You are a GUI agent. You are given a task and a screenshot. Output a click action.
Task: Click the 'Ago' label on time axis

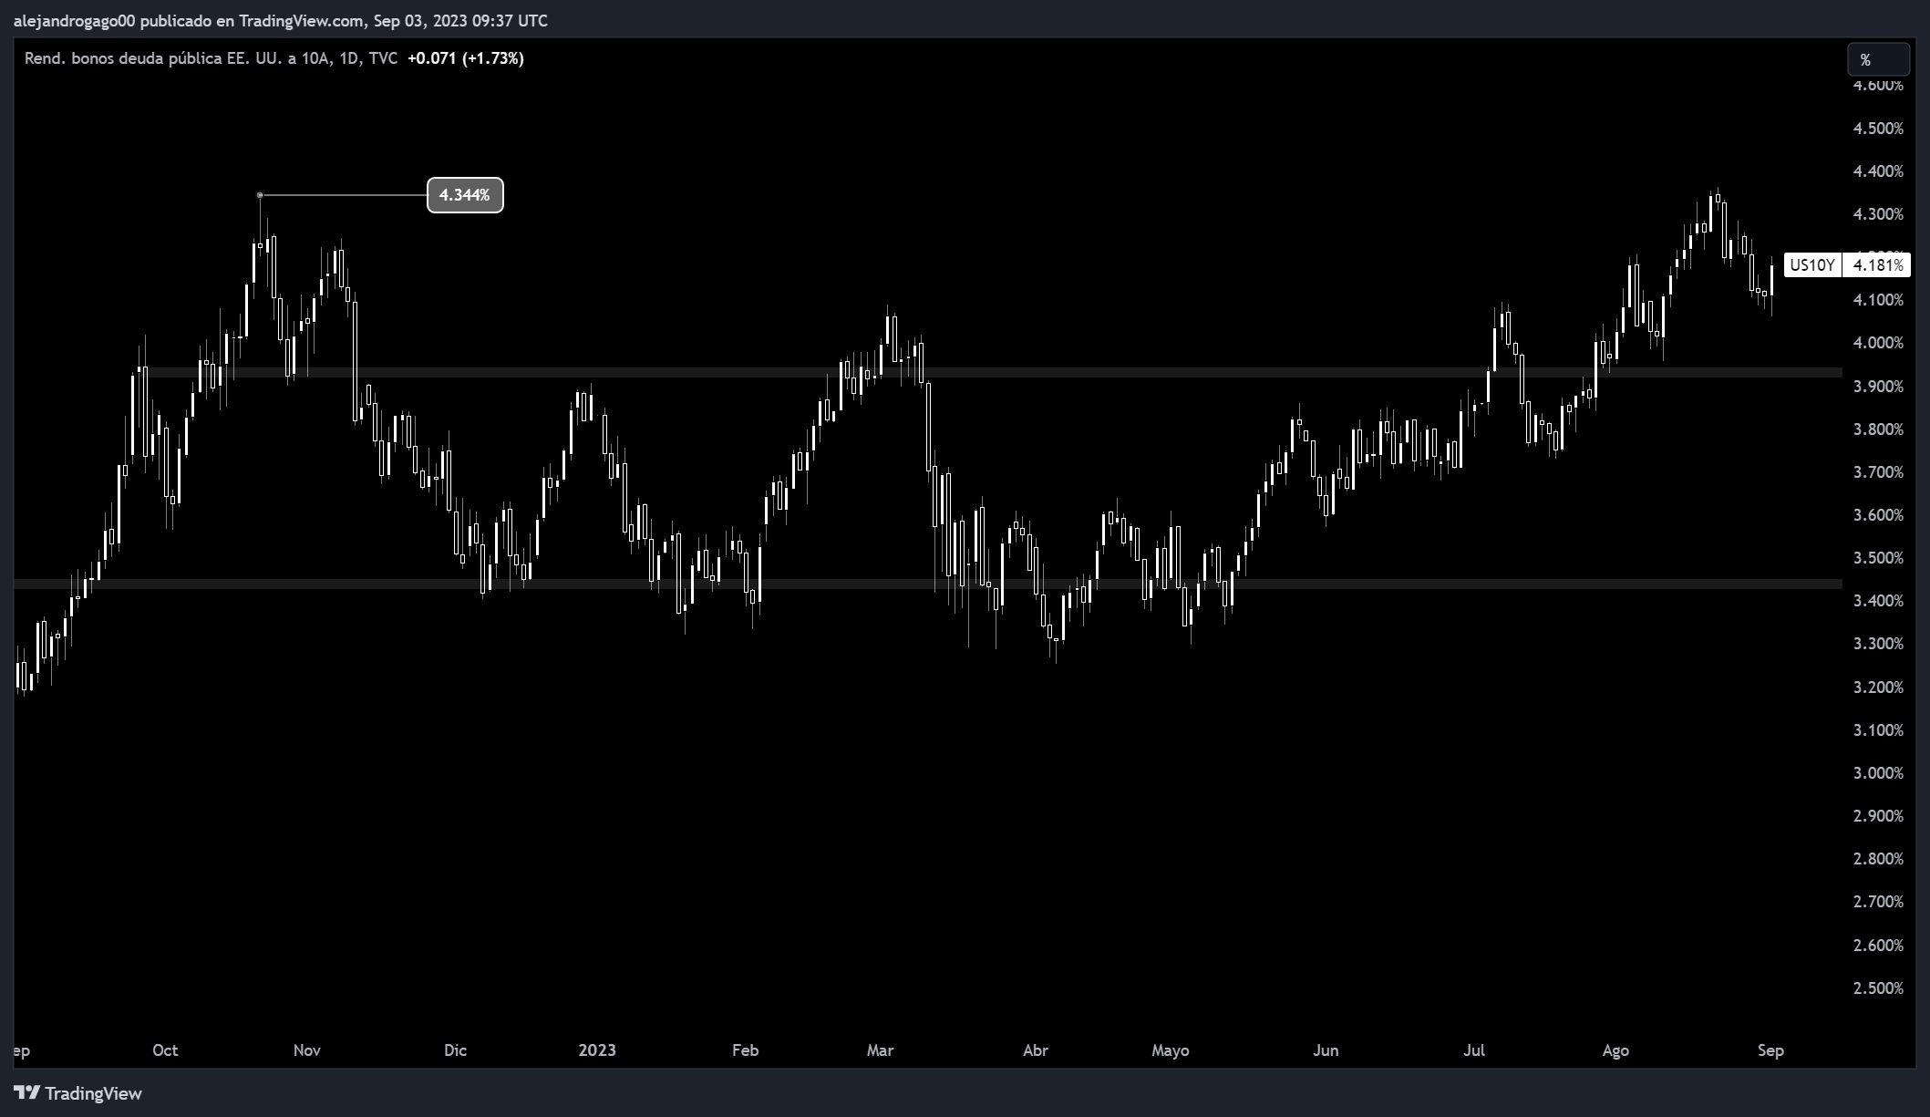(x=1615, y=1050)
